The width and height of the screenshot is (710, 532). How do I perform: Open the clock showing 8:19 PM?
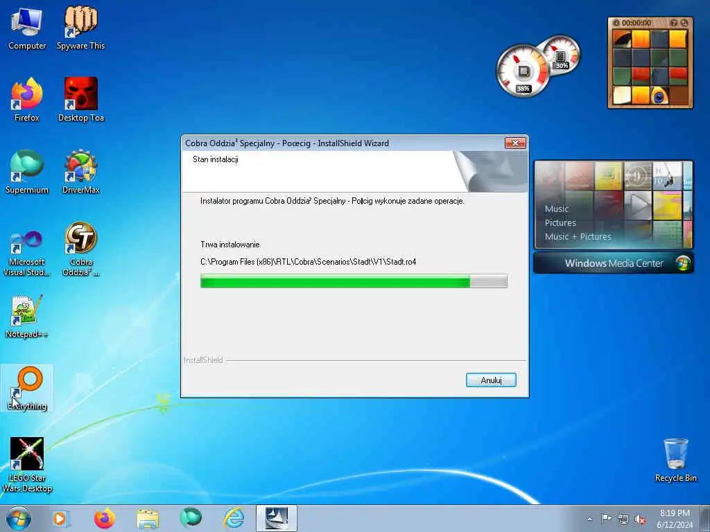pos(675,518)
